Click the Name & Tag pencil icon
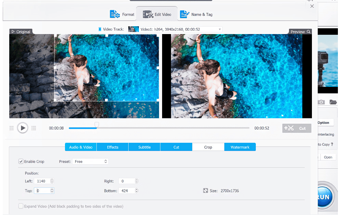 [x=185, y=14]
